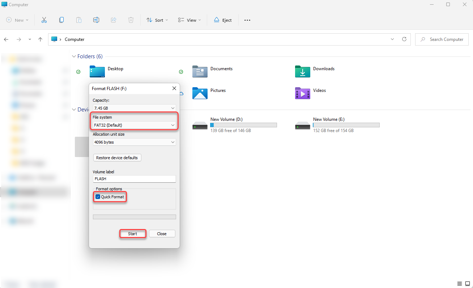Open the Allocation unit size dropdown
The width and height of the screenshot is (473, 288).
click(x=134, y=142)
